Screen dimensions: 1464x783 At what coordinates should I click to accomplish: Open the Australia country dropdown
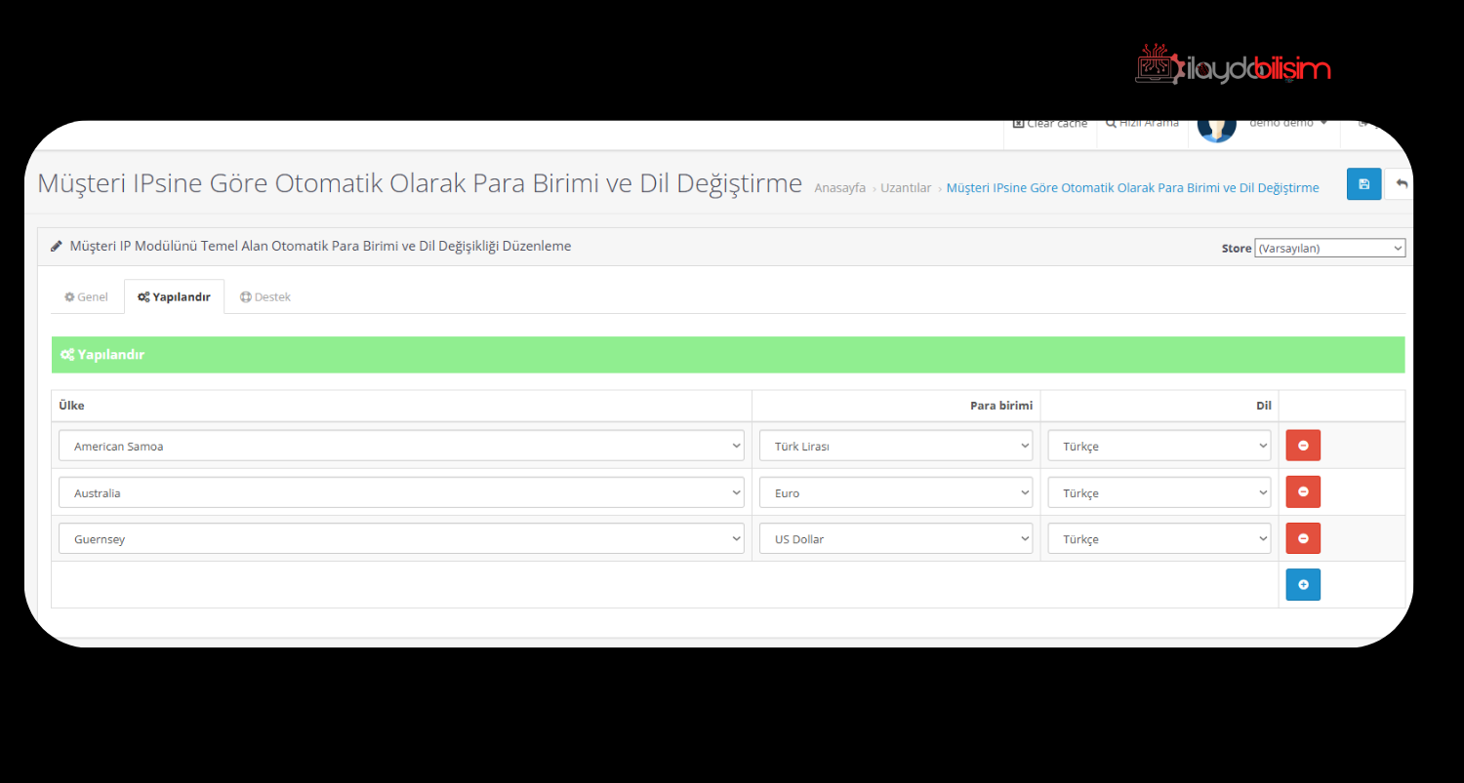tap(401, 492)
